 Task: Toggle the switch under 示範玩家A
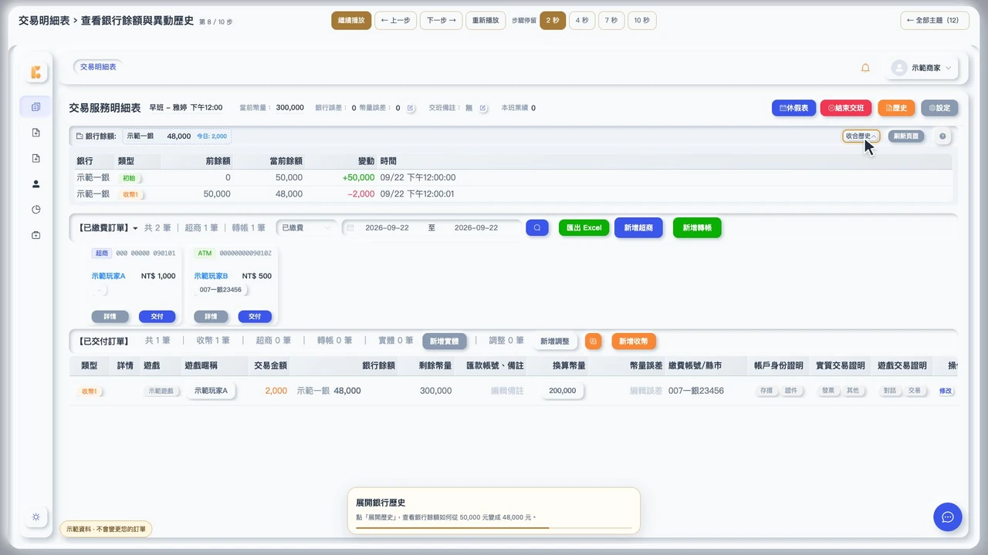coord(100,291)
